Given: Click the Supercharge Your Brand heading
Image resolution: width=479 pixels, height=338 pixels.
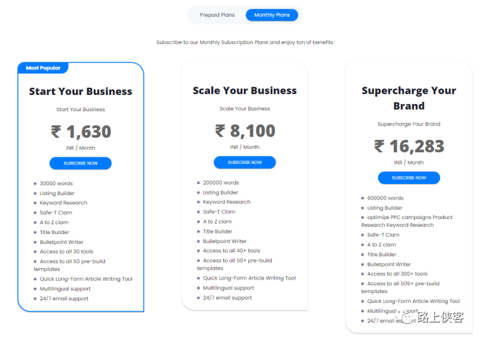Looking at the screenshot, I should [x=408, y=98].
